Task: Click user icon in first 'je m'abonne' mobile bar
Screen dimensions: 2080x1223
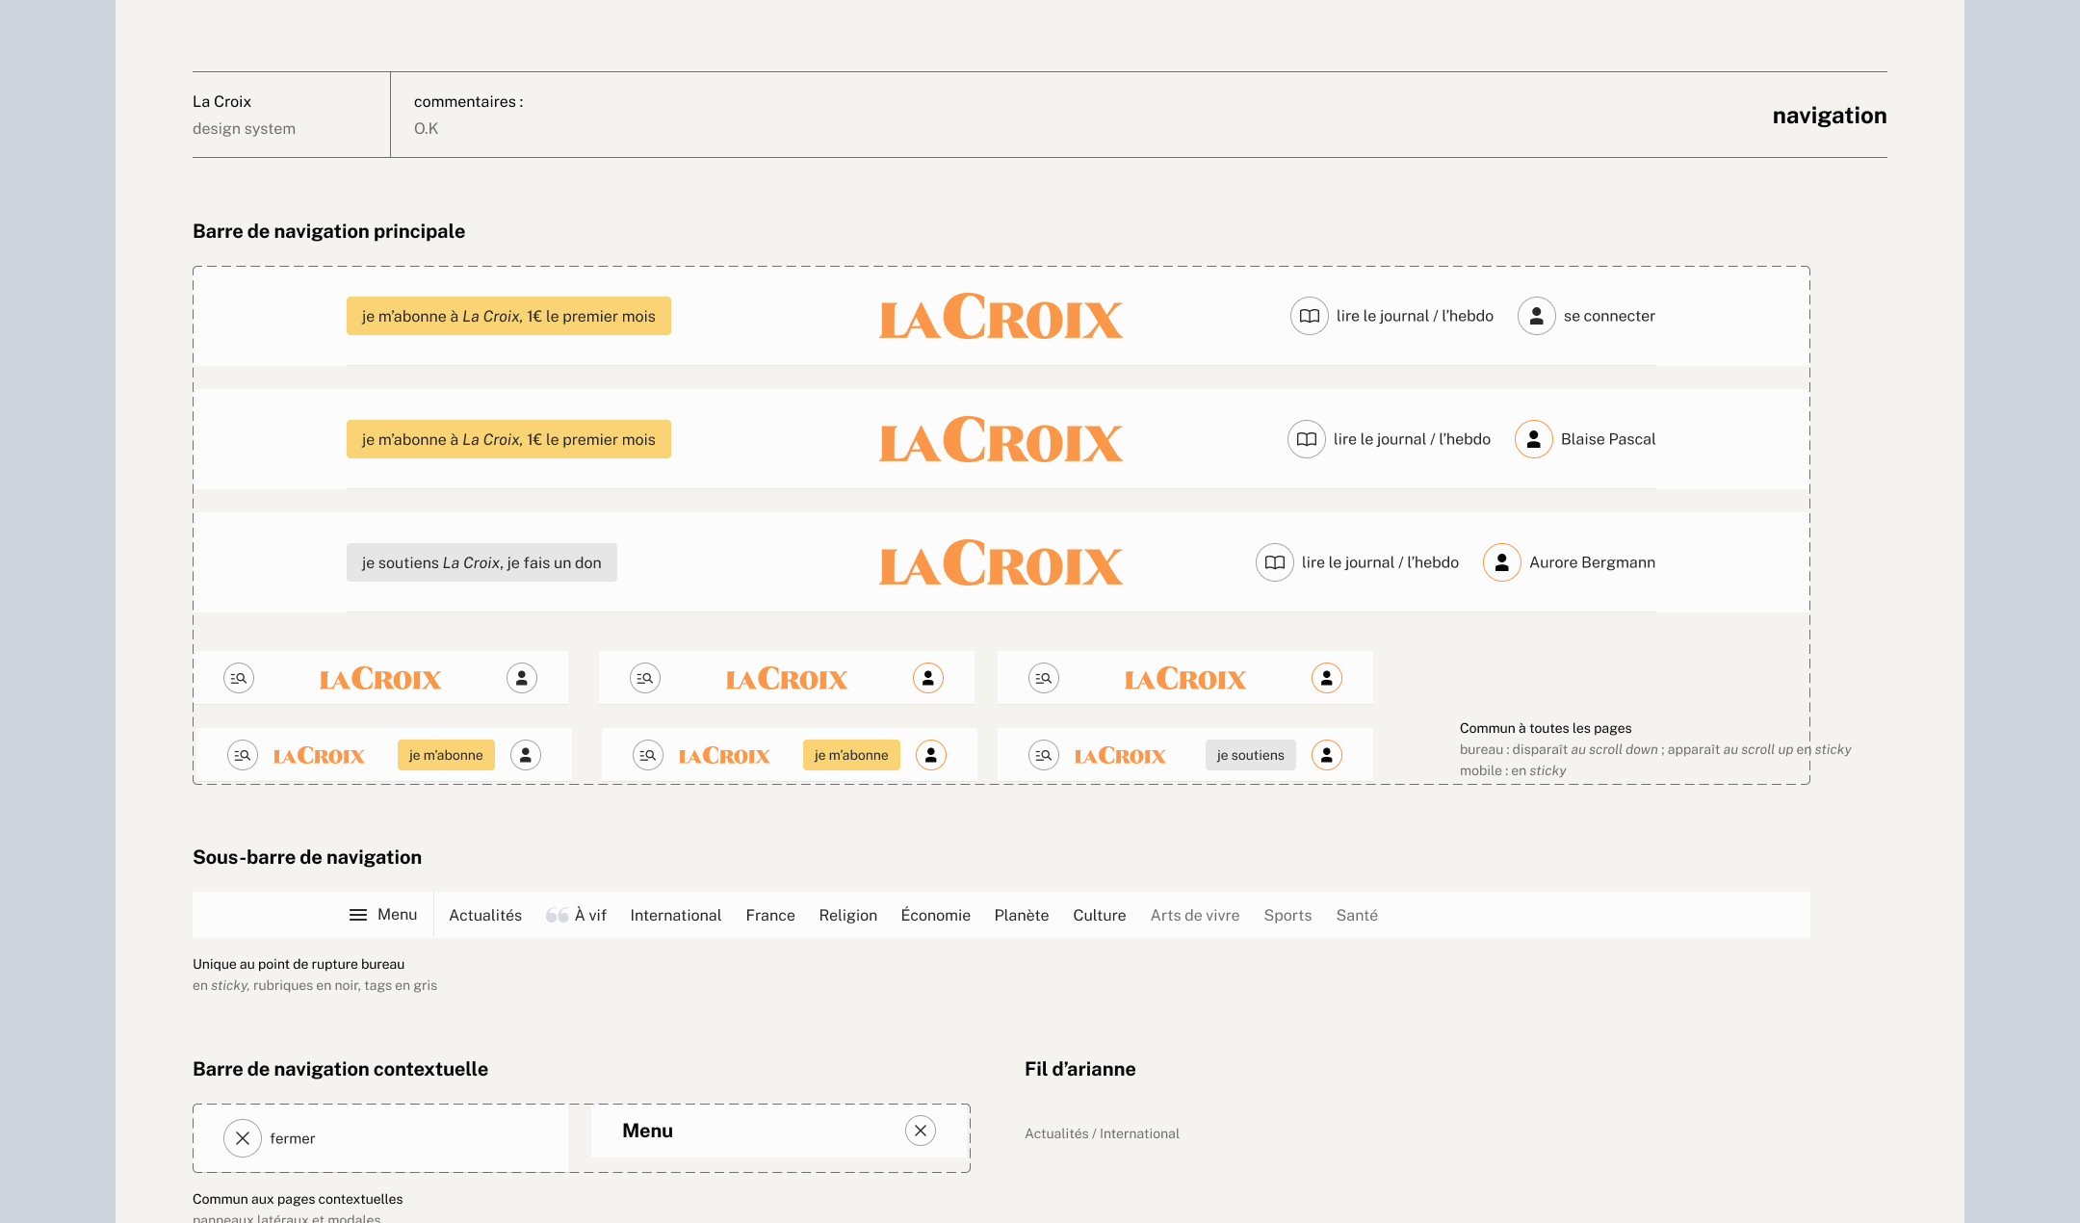Action: pyautogui.click(x=526, y=755)
